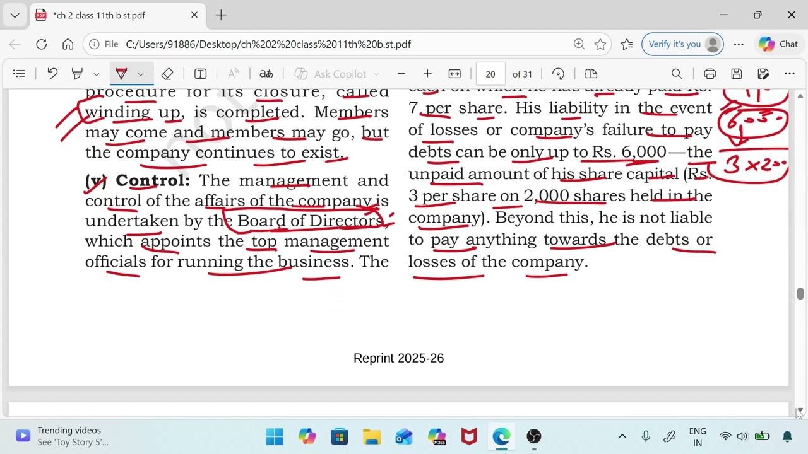Rotate the PDF page
808x454 pixels.
coord(558,74)
